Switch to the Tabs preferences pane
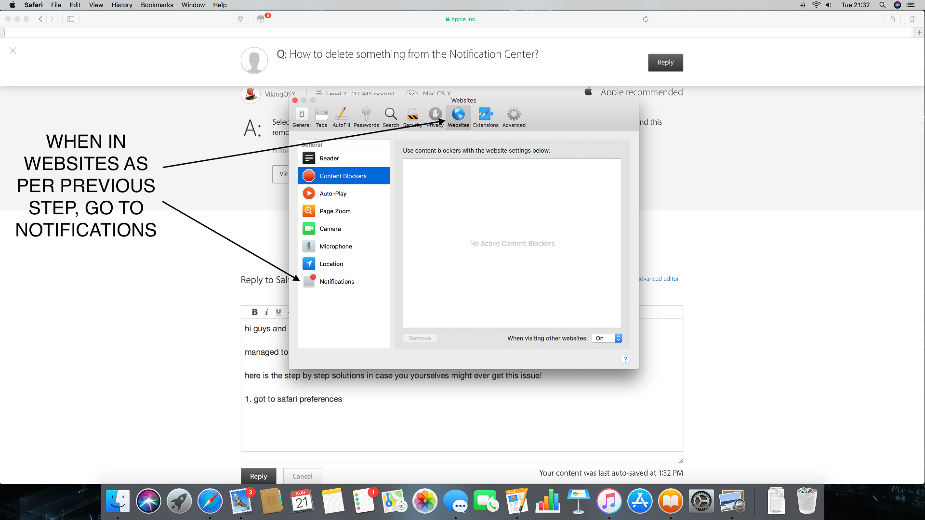 321,117
